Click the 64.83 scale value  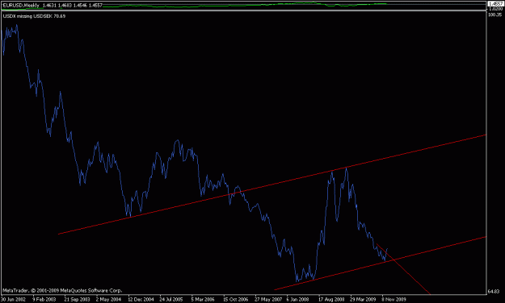coord(494,292)
